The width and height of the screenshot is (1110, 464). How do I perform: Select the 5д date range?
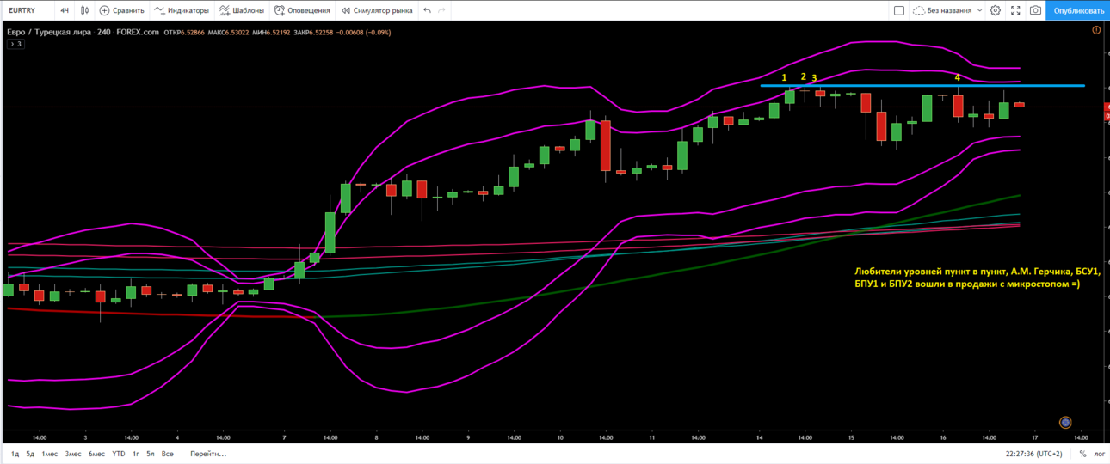pyautogui.click(x=30, y=454)
